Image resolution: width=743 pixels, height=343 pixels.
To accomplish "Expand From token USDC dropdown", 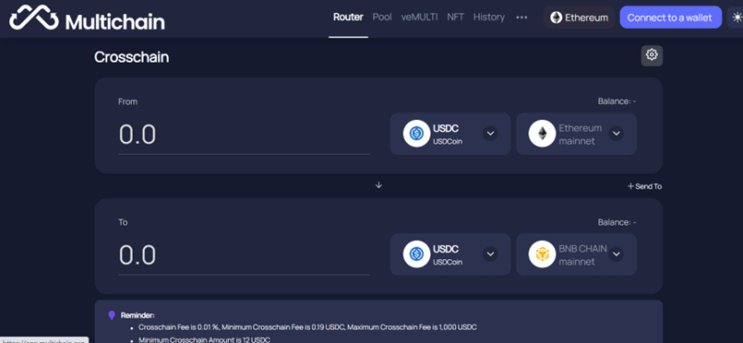I will (x=490, y=134).
